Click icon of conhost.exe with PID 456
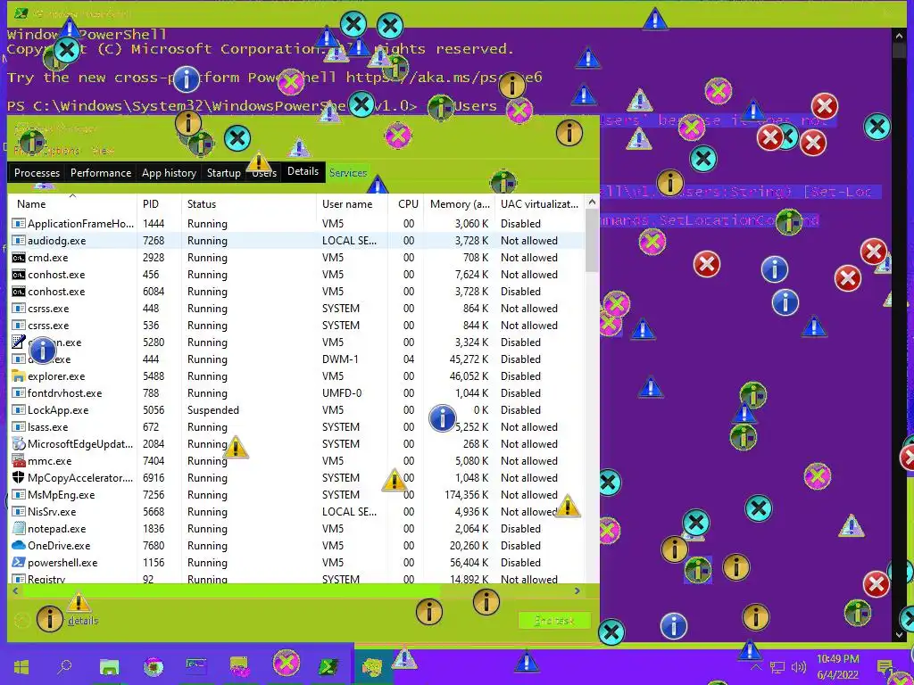This screenshot has height=685, width=914. [x=19, y=275]
